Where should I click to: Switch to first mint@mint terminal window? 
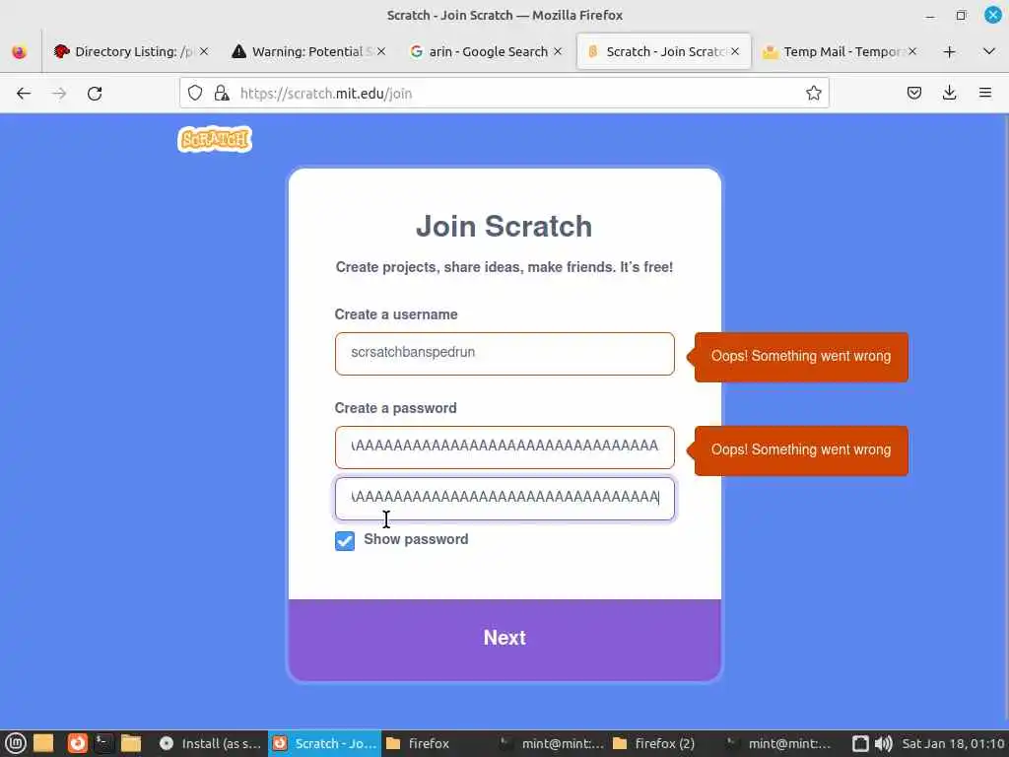pos(552,743)
